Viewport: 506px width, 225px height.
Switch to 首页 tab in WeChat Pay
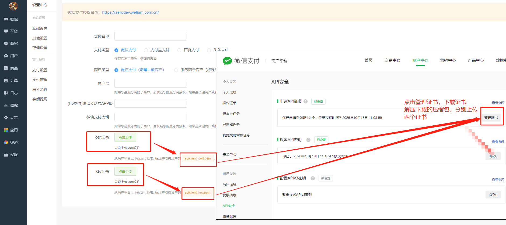click(x=368, y=60)
